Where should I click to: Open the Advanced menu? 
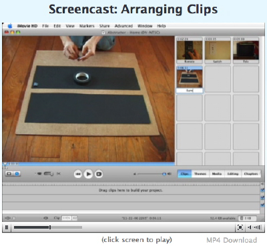coord(123,26)
